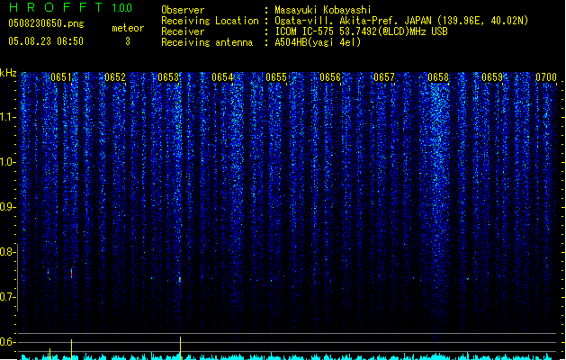Click the 1.1 kHz axis label
The height and width of the screenshot is (360, 566).
pos(7,117)
